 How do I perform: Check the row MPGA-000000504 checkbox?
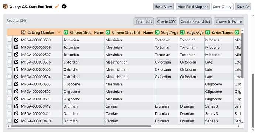point(10,76)
